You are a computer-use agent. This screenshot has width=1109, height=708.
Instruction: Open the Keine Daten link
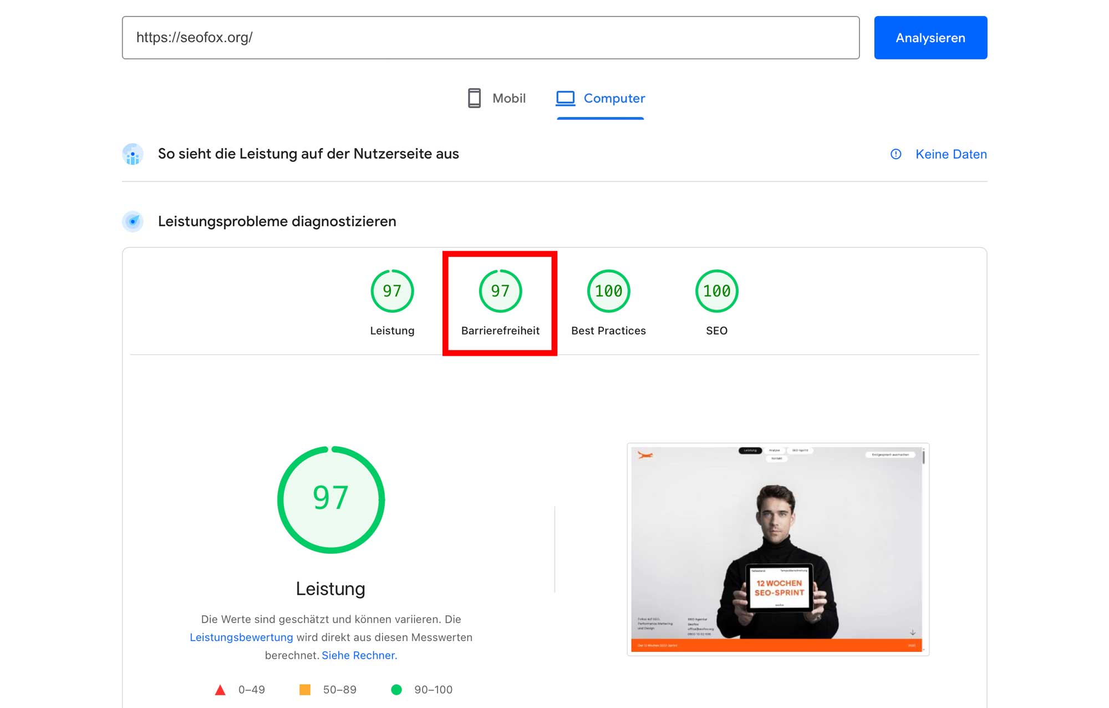pyautogui.click(x=950, y=154)
